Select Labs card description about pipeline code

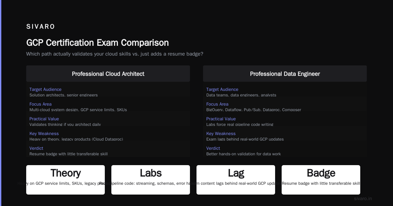151,183
